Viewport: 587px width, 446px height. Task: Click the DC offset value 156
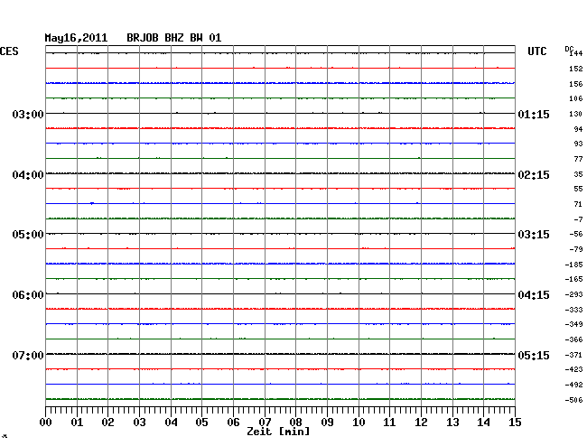pyautogui.click(x=576, y=84)
